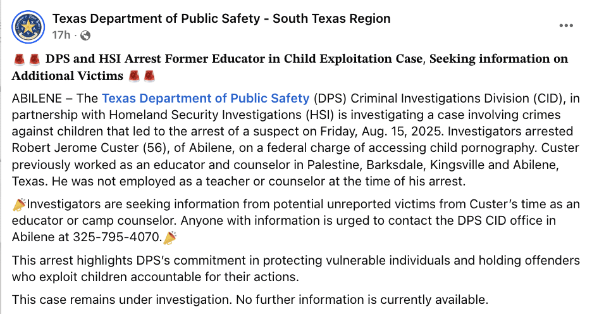Click the globe public audience icon
592x314 pixels.
coord(86,35)
